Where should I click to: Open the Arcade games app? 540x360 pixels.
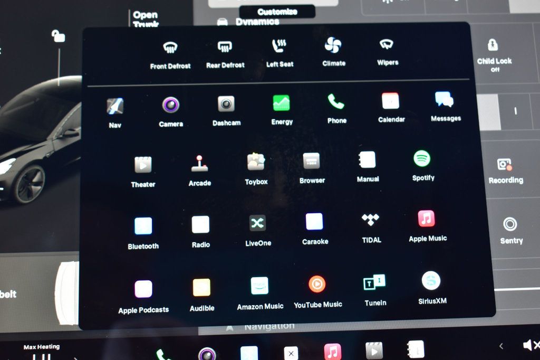point(199,164)
